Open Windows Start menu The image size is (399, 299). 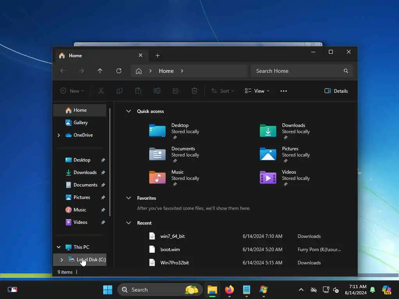tap(108, 290)
